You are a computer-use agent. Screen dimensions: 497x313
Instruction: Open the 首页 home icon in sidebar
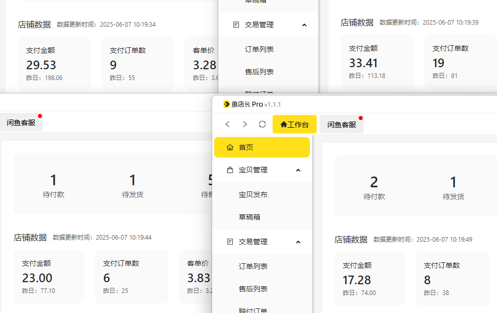(x=231, y=147)
